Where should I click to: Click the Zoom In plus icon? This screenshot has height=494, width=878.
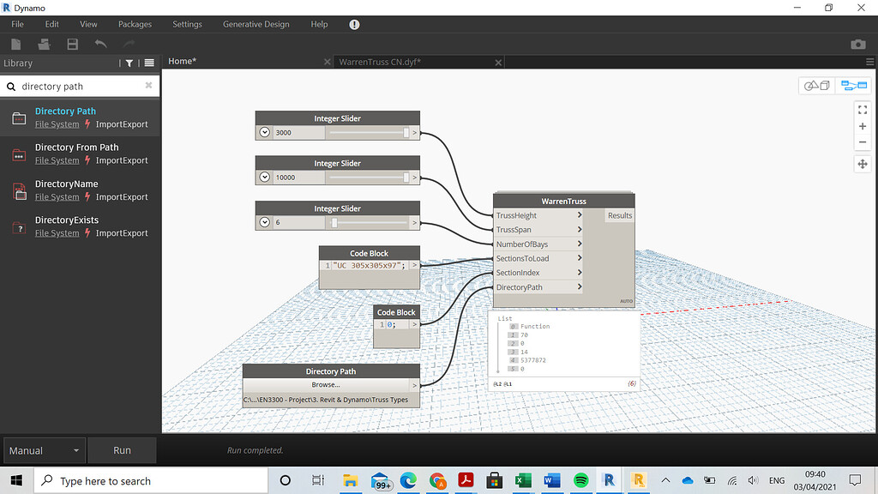[862, 126]
